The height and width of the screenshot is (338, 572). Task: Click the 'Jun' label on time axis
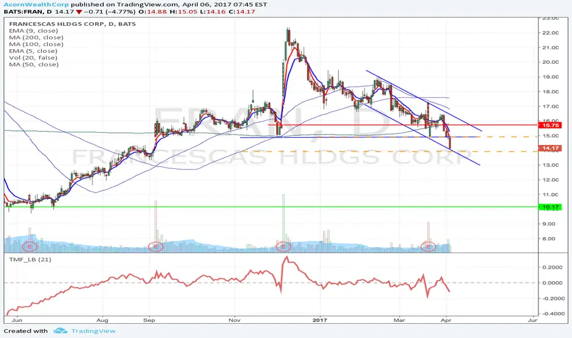tap(17, 320)
